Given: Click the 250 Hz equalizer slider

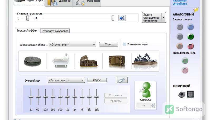Looking at the screenshot, I should [53, 97].
